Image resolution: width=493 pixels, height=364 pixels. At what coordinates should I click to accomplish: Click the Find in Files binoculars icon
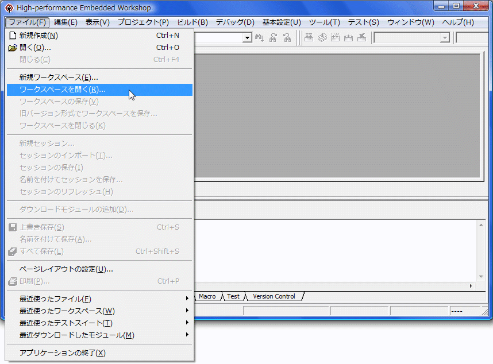tap(259, 37)
